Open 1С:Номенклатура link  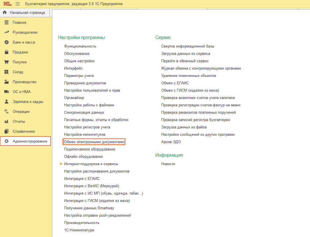79,230
